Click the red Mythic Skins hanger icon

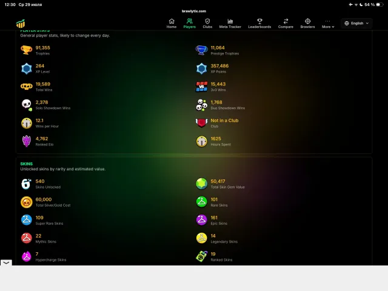click(27, 238)
